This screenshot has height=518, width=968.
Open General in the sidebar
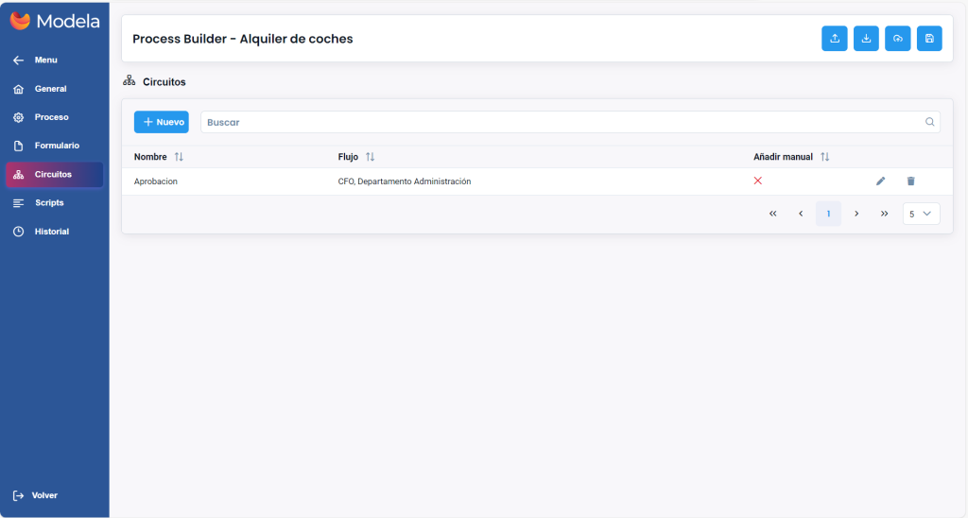50,89
